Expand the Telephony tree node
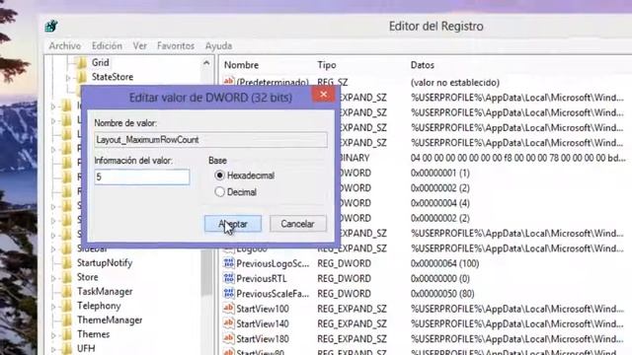The width and height of the screenshot is (632, 355). 53,307
